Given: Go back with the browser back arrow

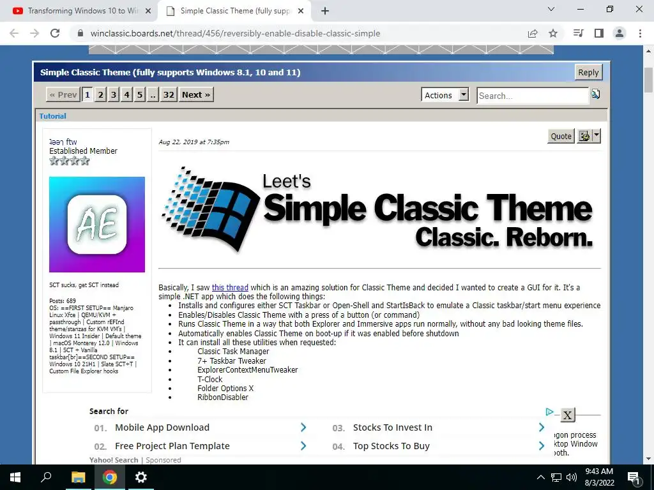Looking at the screenshot, I should (14, 33).
